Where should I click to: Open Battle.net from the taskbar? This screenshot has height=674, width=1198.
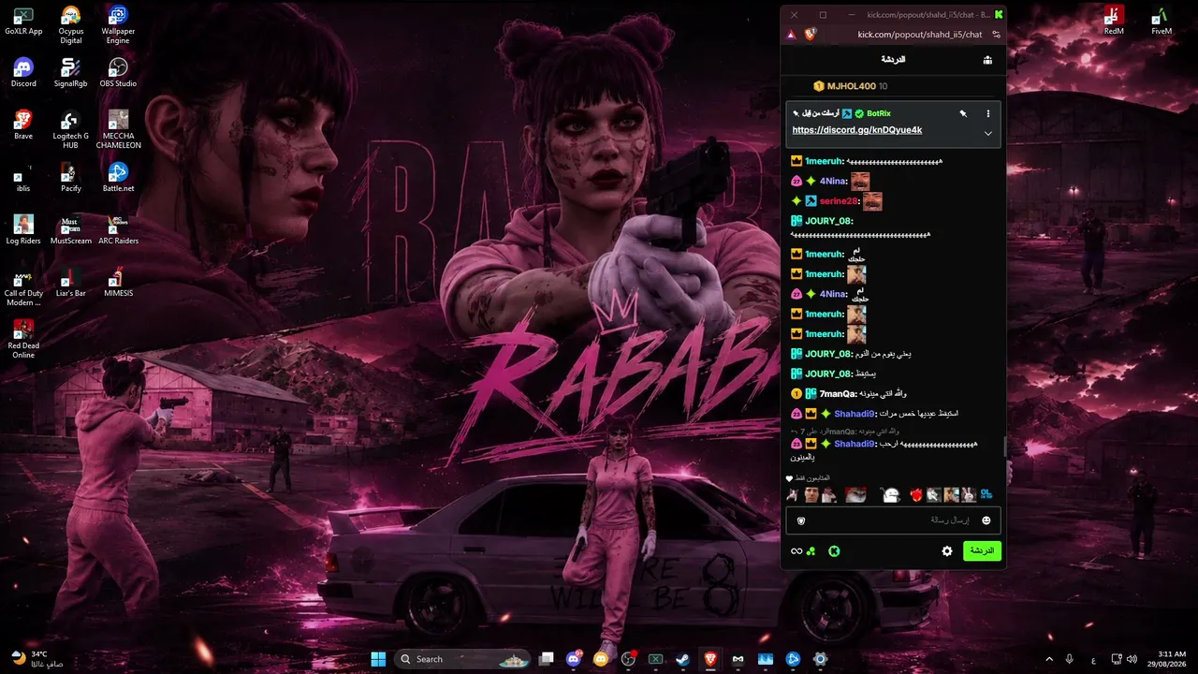793,659
